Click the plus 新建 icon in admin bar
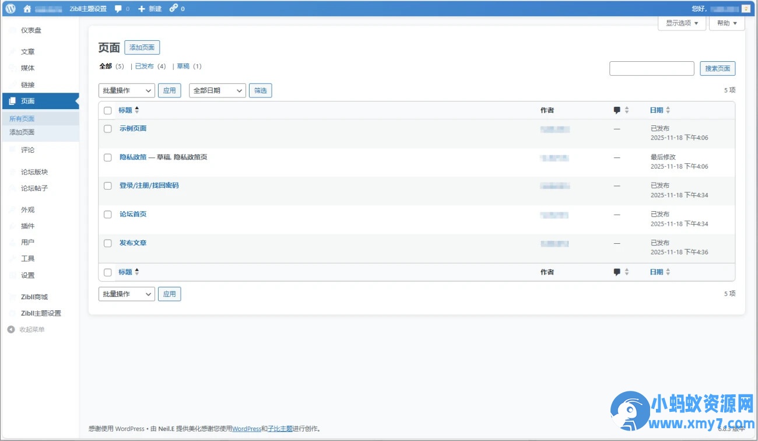758x441 pixels. click(142, 9)
